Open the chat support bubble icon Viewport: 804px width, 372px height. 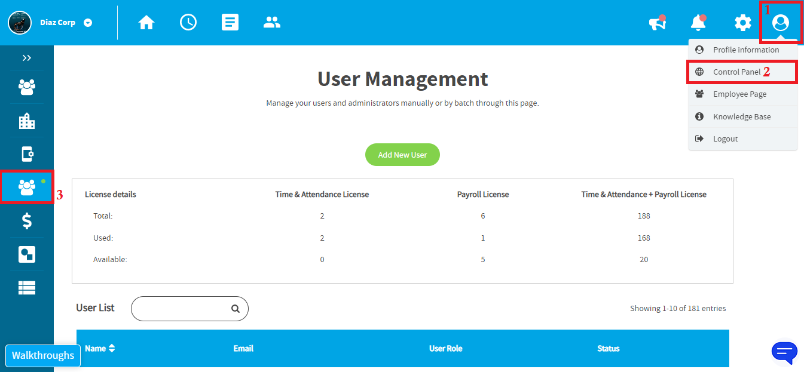tap(784, 352)
